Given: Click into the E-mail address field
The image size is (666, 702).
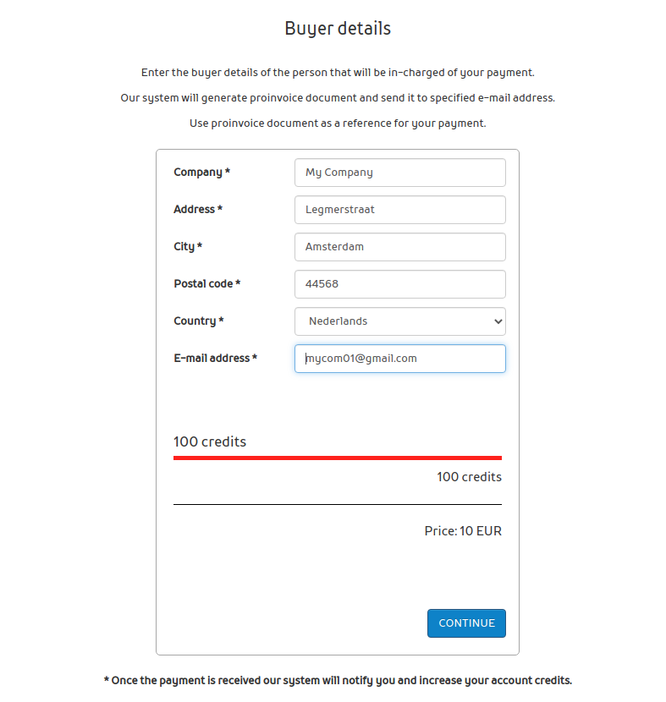Looking at the screenshot, I should click(399, 359).
